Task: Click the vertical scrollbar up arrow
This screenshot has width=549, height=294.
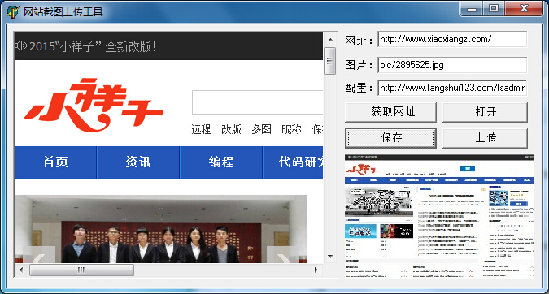Action: [330, 40]
